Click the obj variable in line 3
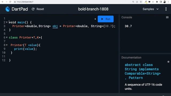Screen dimensions: 171x96 (x=55, y=26)
